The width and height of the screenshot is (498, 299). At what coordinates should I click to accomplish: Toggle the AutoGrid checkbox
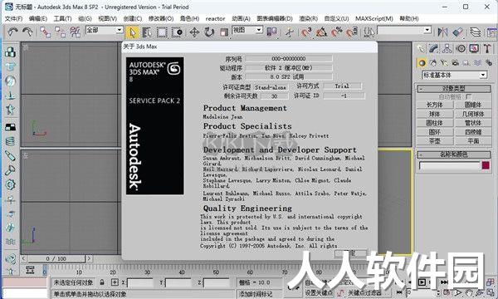coord(468,96)
